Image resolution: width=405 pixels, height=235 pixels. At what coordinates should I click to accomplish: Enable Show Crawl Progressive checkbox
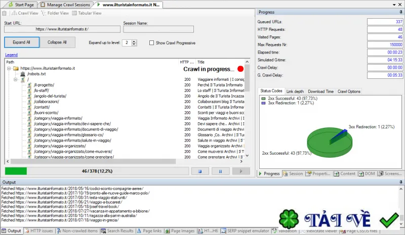pyautogui.click(x=151, y=43)
